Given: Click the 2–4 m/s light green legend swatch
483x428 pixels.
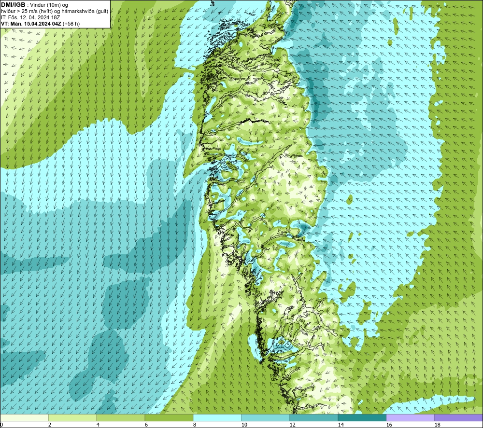Looking at the screenshot, I should tap(72, 417).
